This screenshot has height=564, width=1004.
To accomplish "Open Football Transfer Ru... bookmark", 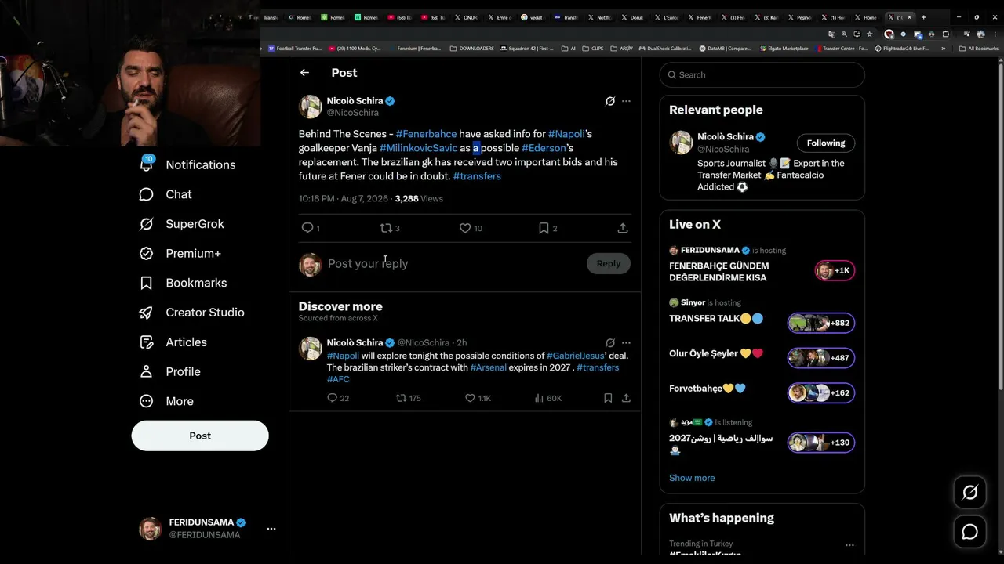I will [295, 49].
